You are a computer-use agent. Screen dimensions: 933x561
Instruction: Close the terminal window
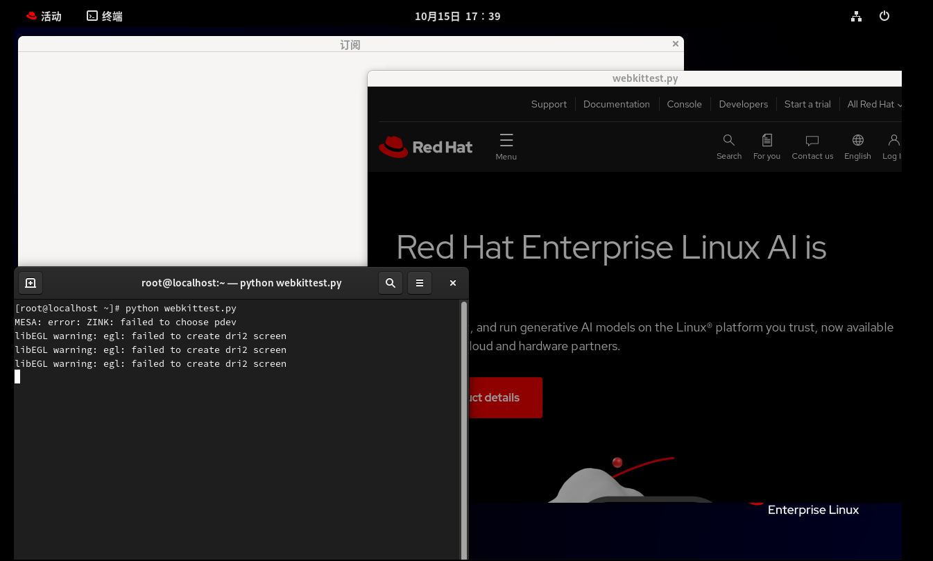click(453, 283)
